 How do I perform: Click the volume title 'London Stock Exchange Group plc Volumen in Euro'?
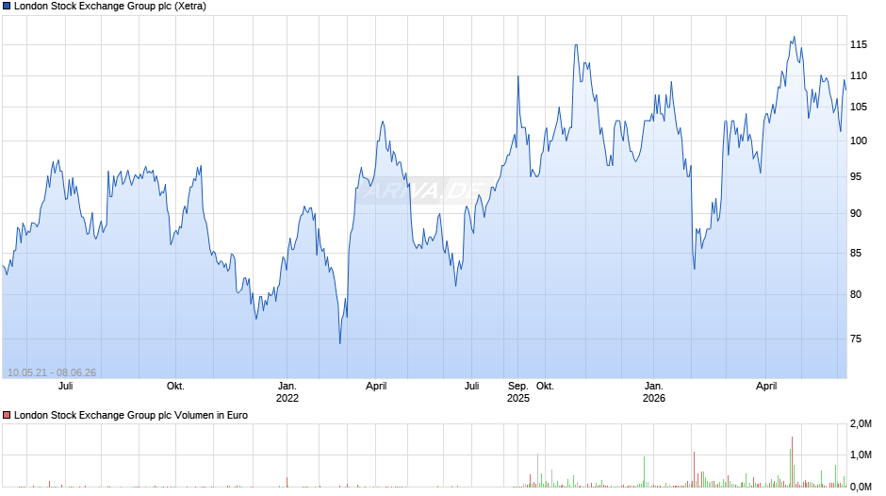[131, 415]
